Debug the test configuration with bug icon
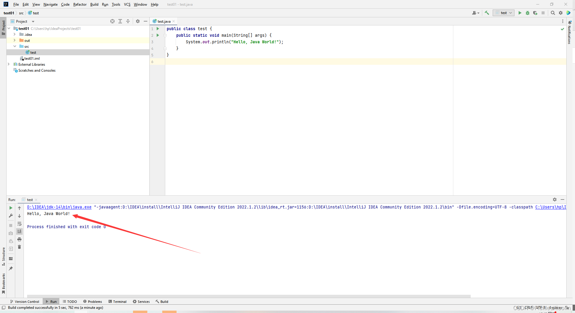Viewport: 575px width, 313px height. coord(528,13)
